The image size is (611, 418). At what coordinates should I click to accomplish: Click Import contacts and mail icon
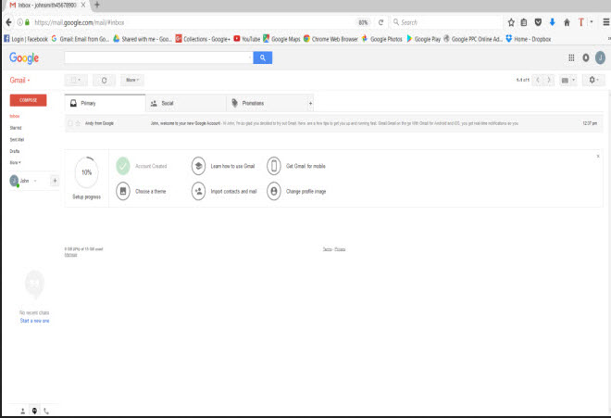click(x=198, y=190)
